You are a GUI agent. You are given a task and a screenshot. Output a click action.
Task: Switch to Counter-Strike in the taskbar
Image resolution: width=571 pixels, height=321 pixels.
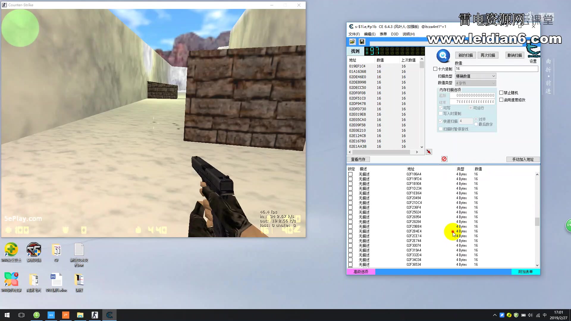[95, 315]
